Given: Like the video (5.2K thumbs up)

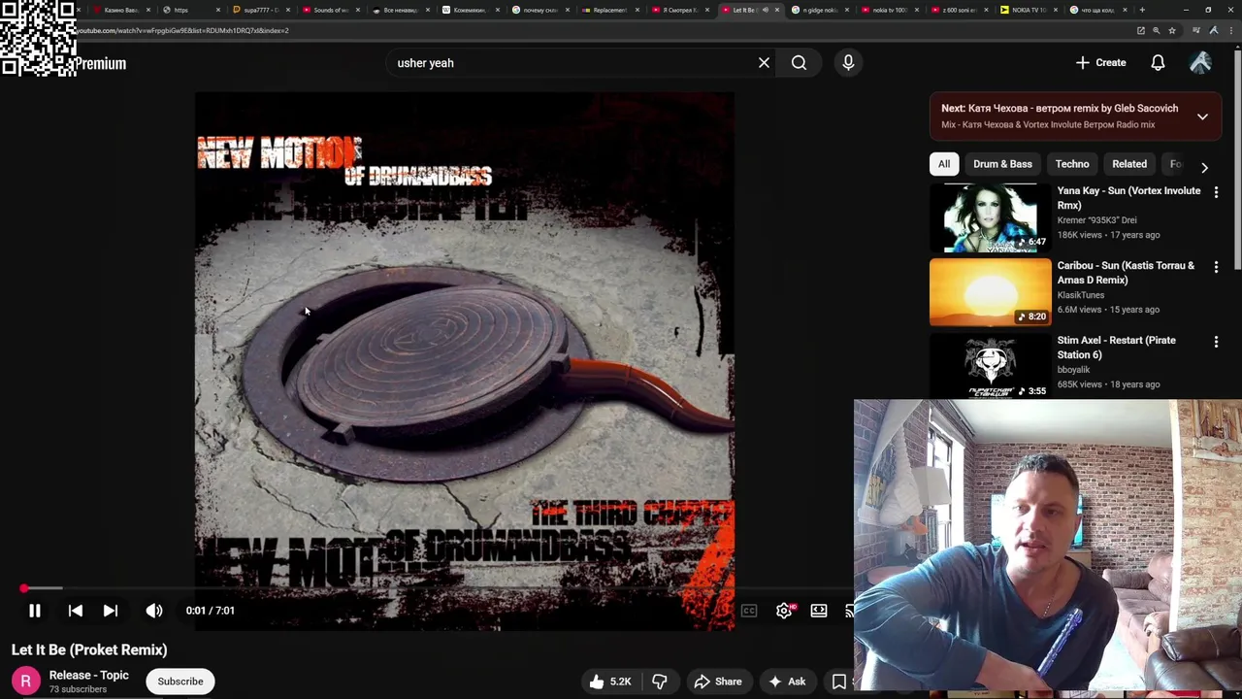Looking at the screenshot, I should [x=609, y=682].
